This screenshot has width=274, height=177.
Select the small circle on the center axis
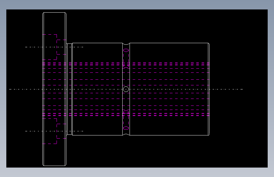point(126,89)
